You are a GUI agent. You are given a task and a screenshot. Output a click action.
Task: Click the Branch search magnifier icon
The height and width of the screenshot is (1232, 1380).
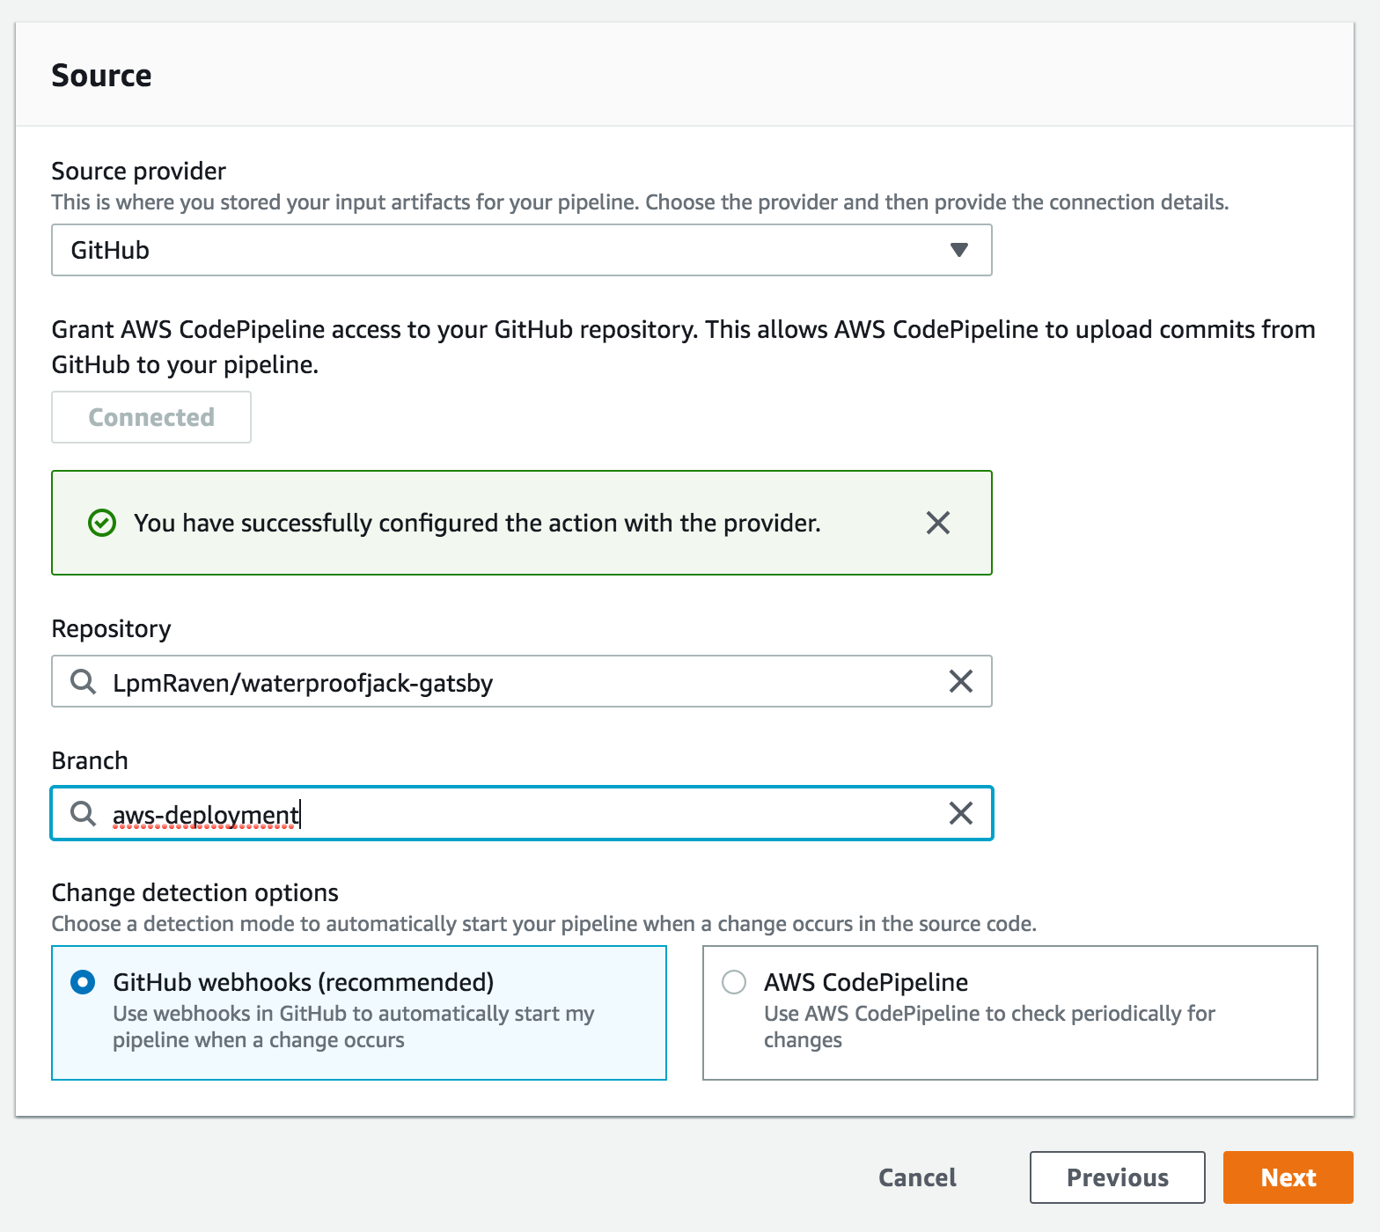click(x=84, y=813)
